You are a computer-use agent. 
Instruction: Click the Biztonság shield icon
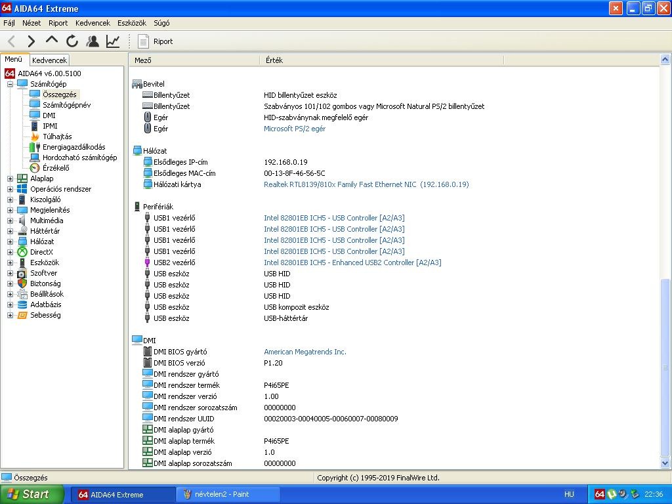point(22,283)
